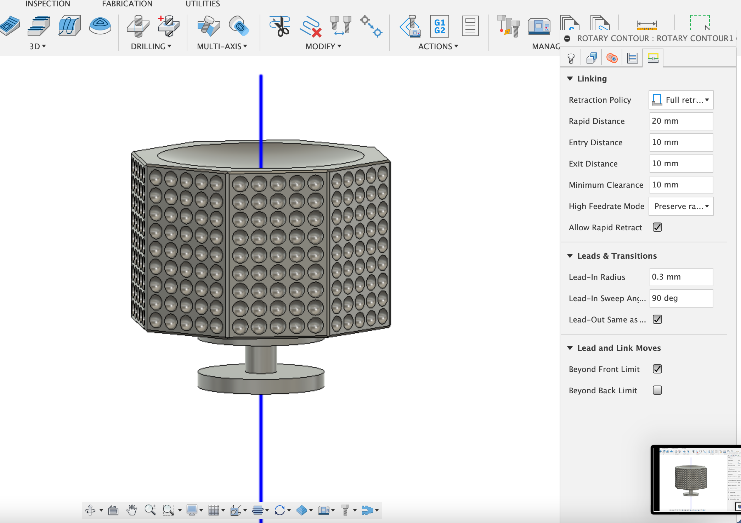Open the Grid and Snaps icon
Image resolution: width=741 pixels, height=523 pixels.
[214, 510]
